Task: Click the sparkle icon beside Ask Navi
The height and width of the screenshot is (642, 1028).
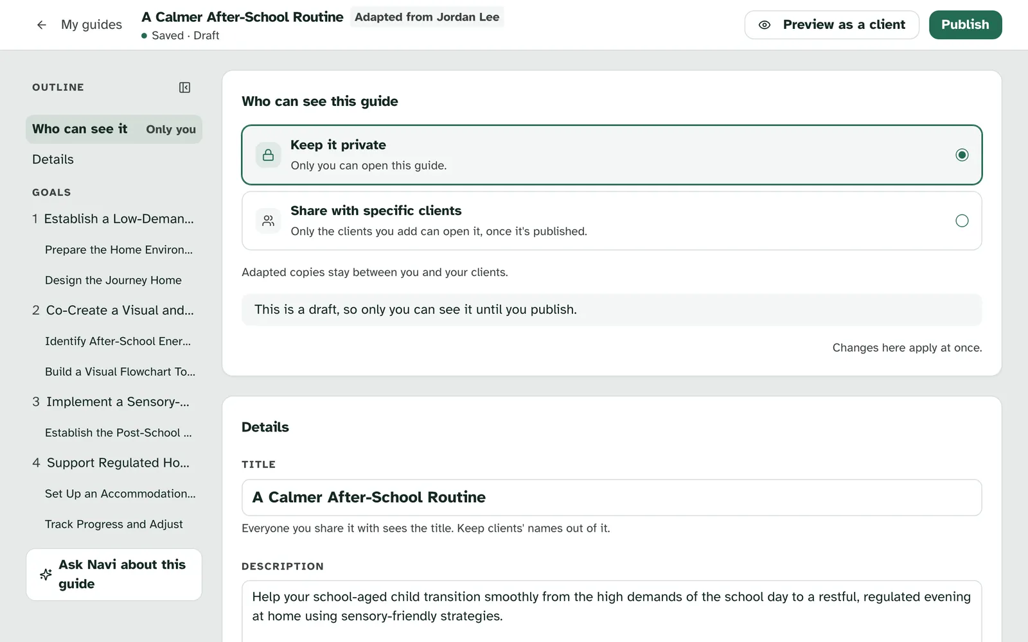Action: (46, 575)
